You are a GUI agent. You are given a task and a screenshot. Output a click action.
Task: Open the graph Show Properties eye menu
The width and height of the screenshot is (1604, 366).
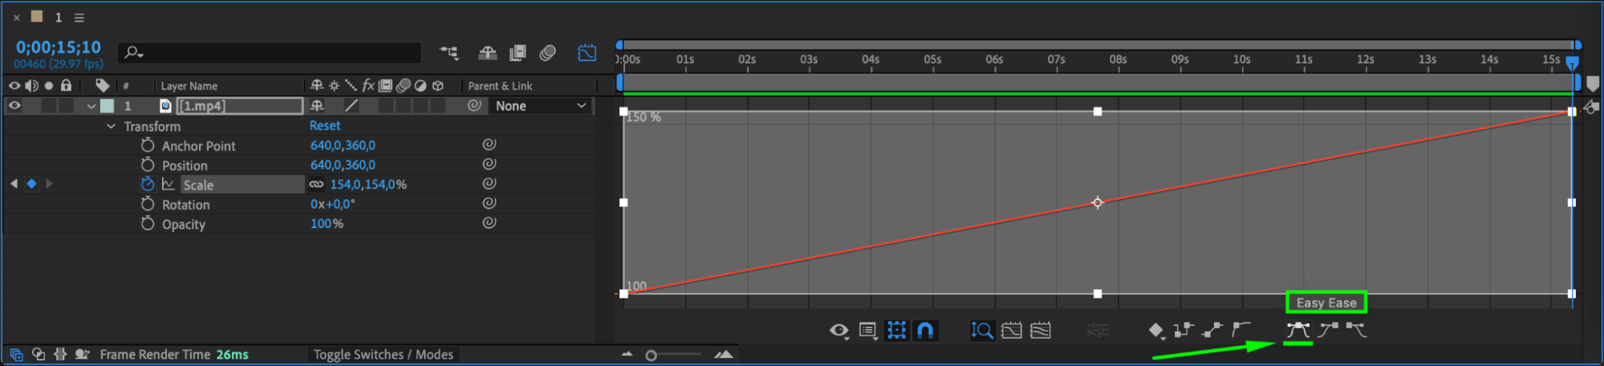click(x=839, y=331)
